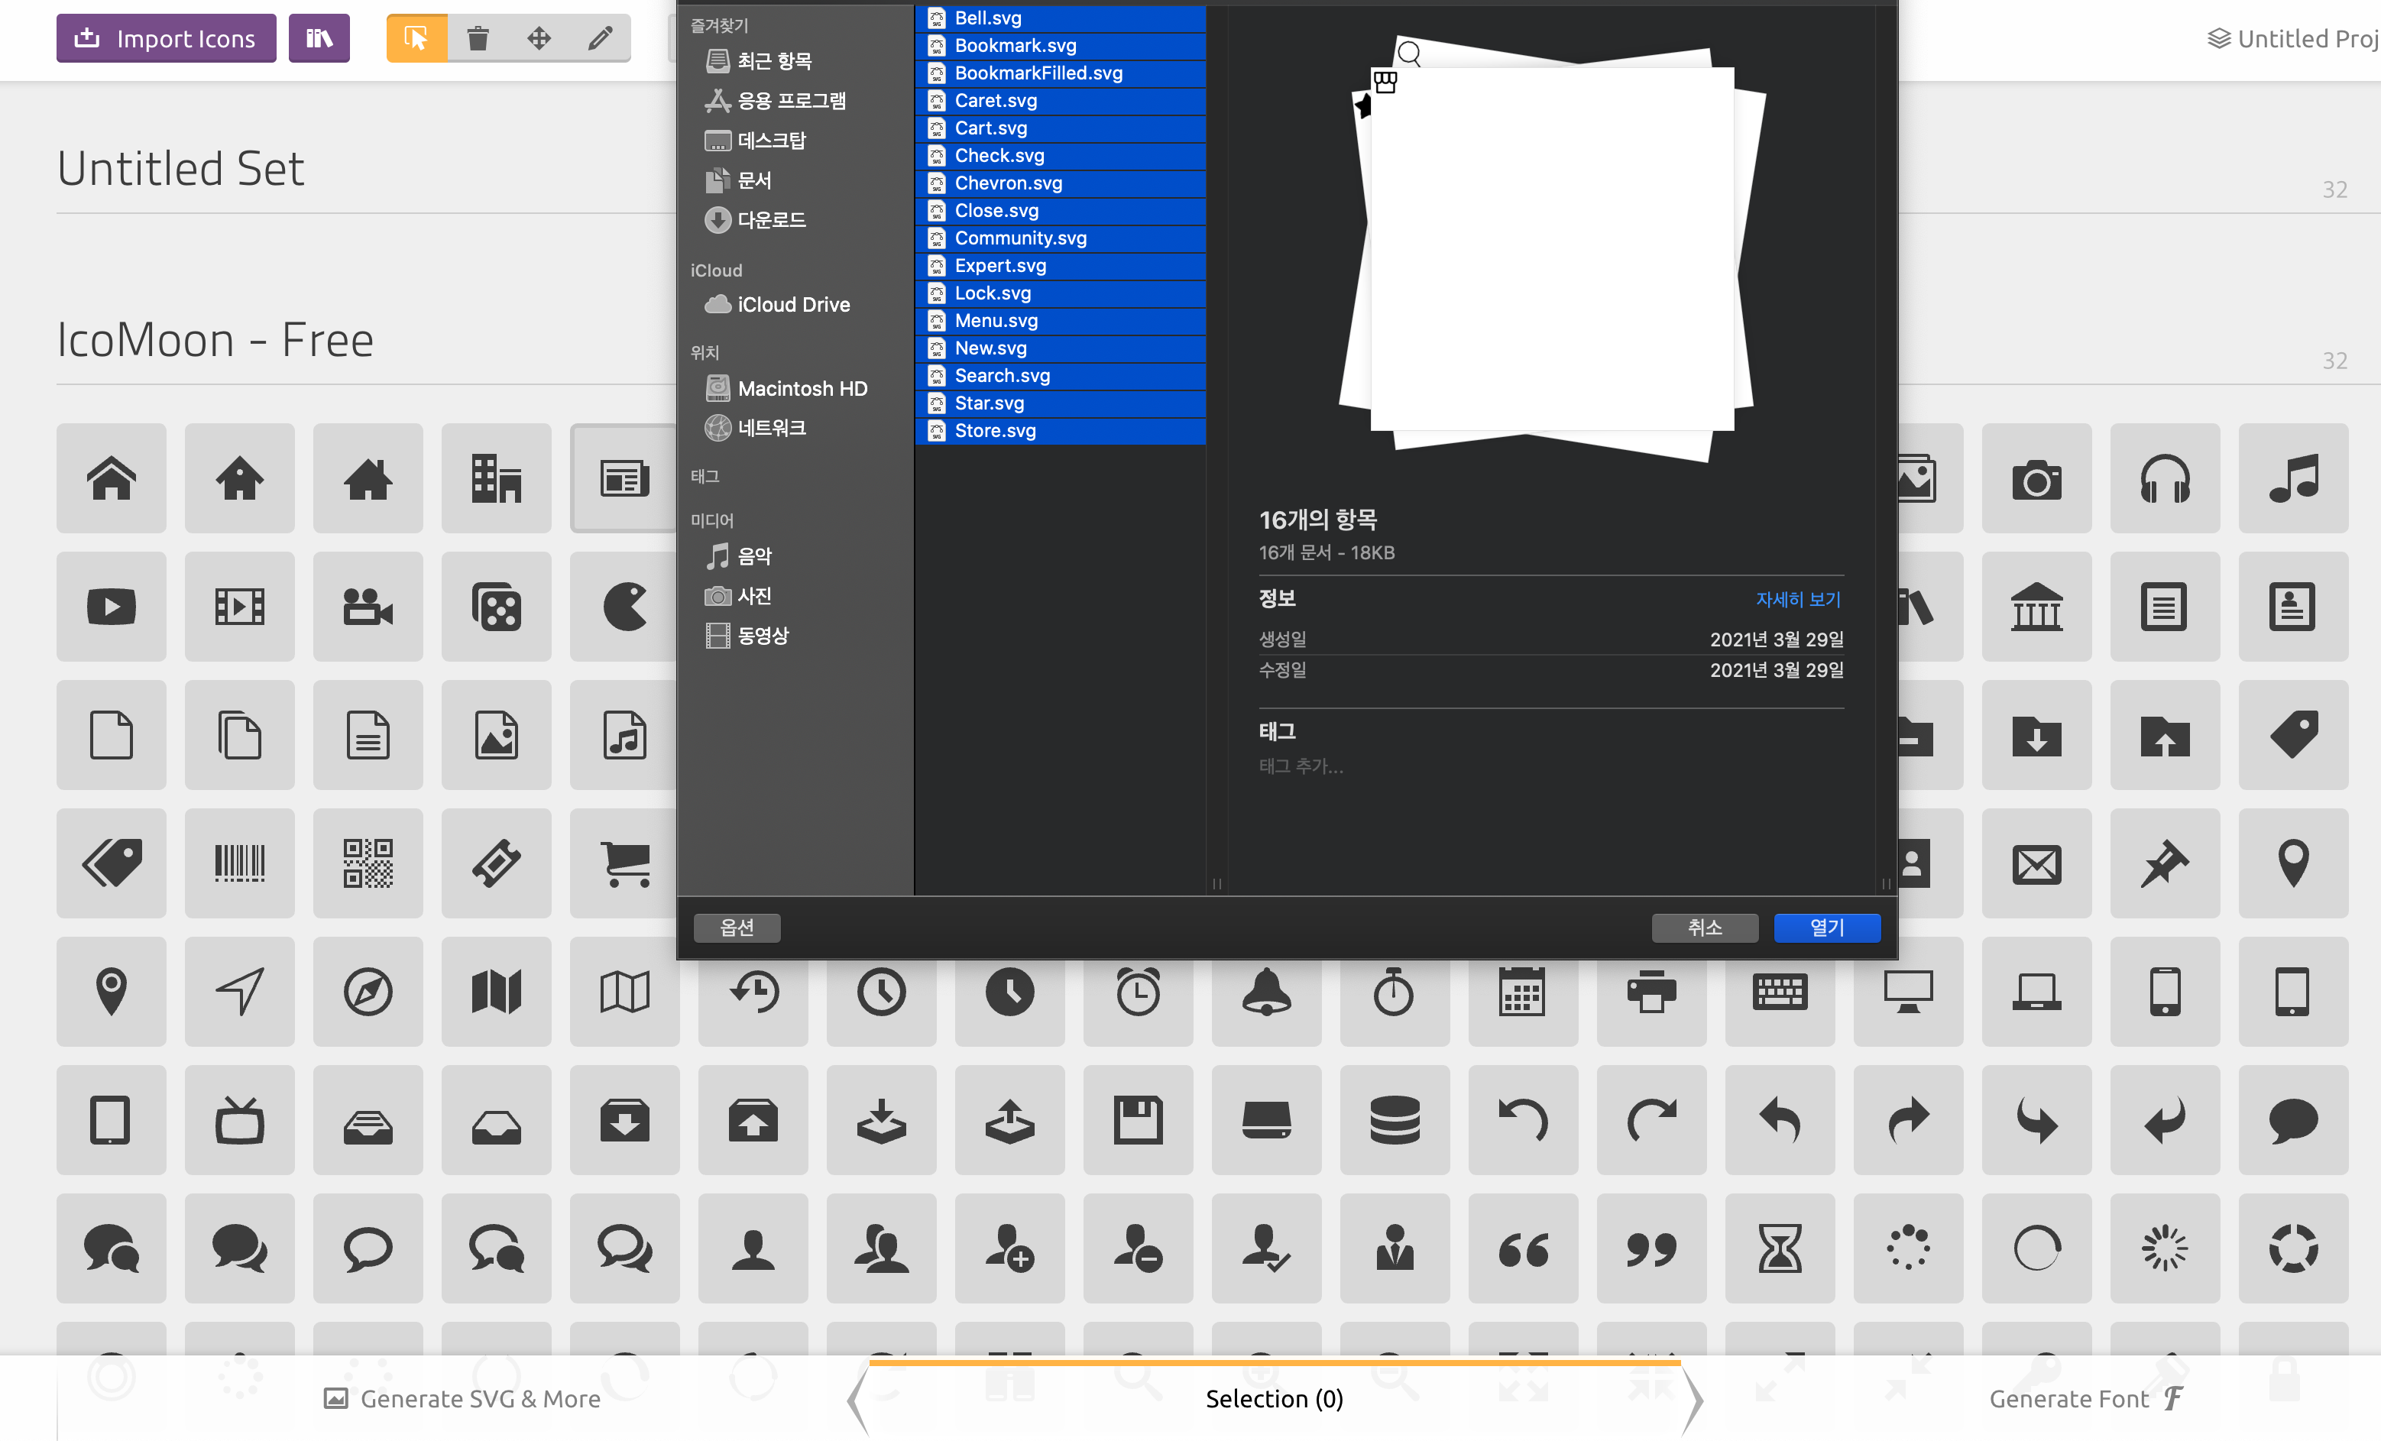Click the Import Icons button

[x=165, y=39]
